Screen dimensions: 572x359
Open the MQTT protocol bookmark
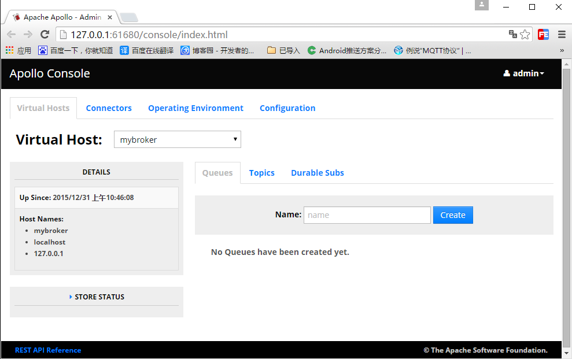tap(433, 50)
